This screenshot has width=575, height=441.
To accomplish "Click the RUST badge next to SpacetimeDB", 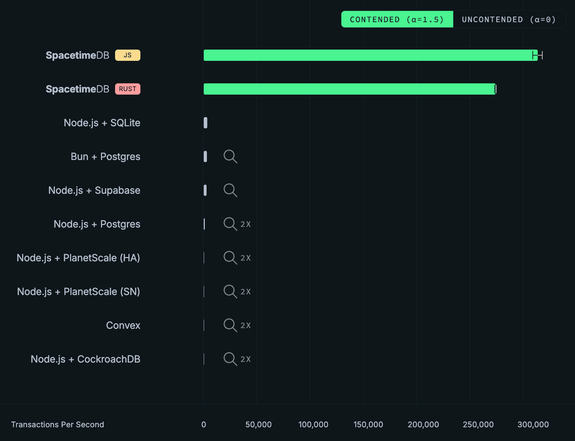I will (x=128, y=89).
